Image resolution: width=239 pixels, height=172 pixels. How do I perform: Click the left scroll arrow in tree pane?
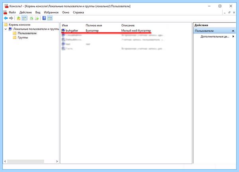5,161
